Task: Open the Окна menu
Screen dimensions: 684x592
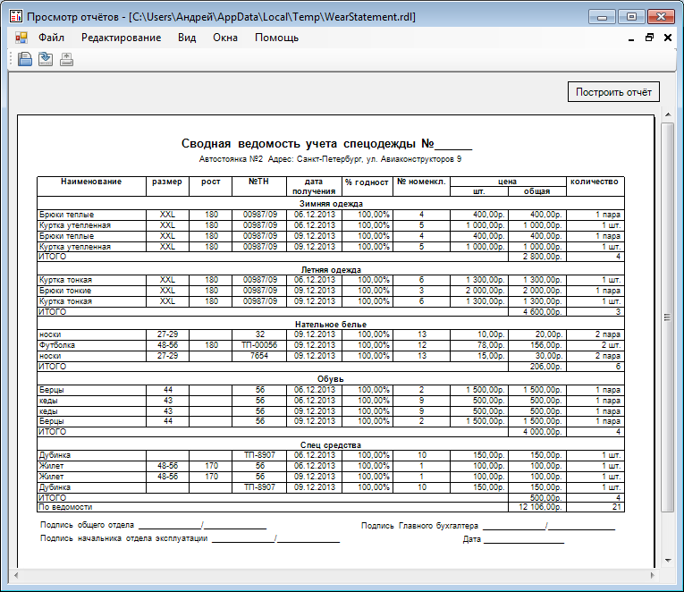Action: click(x=225, y=38)
